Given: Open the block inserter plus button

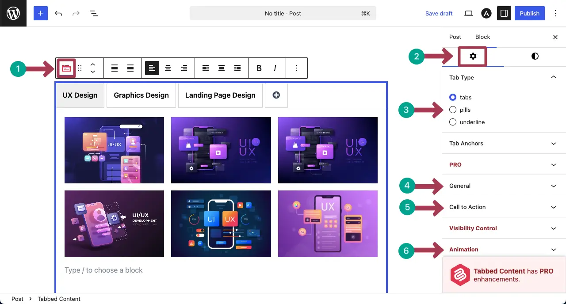Looking at the screenshot, I should [40, 13].
